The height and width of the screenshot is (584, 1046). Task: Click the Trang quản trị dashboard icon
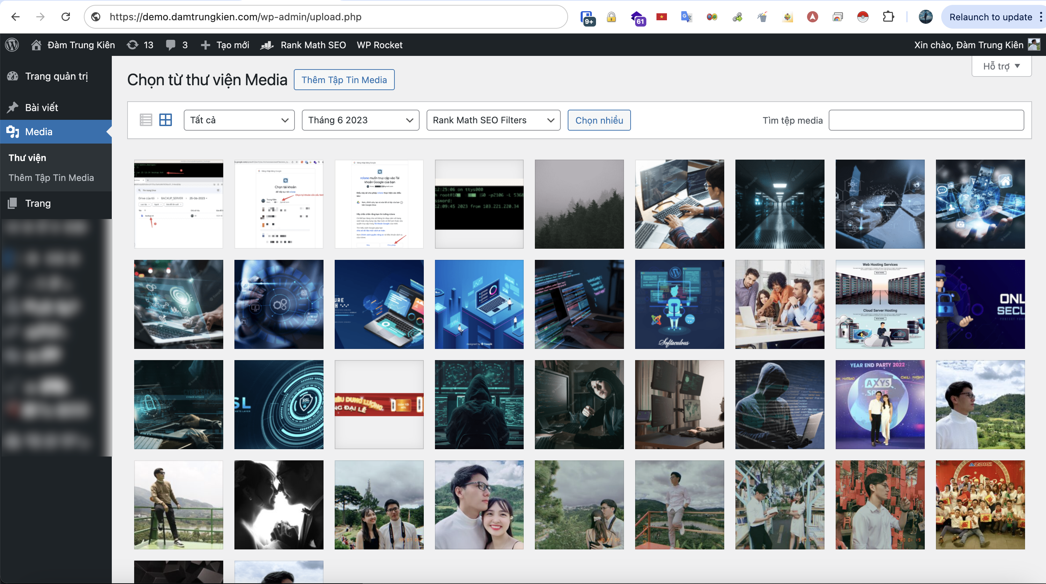[x=13, y=76]
